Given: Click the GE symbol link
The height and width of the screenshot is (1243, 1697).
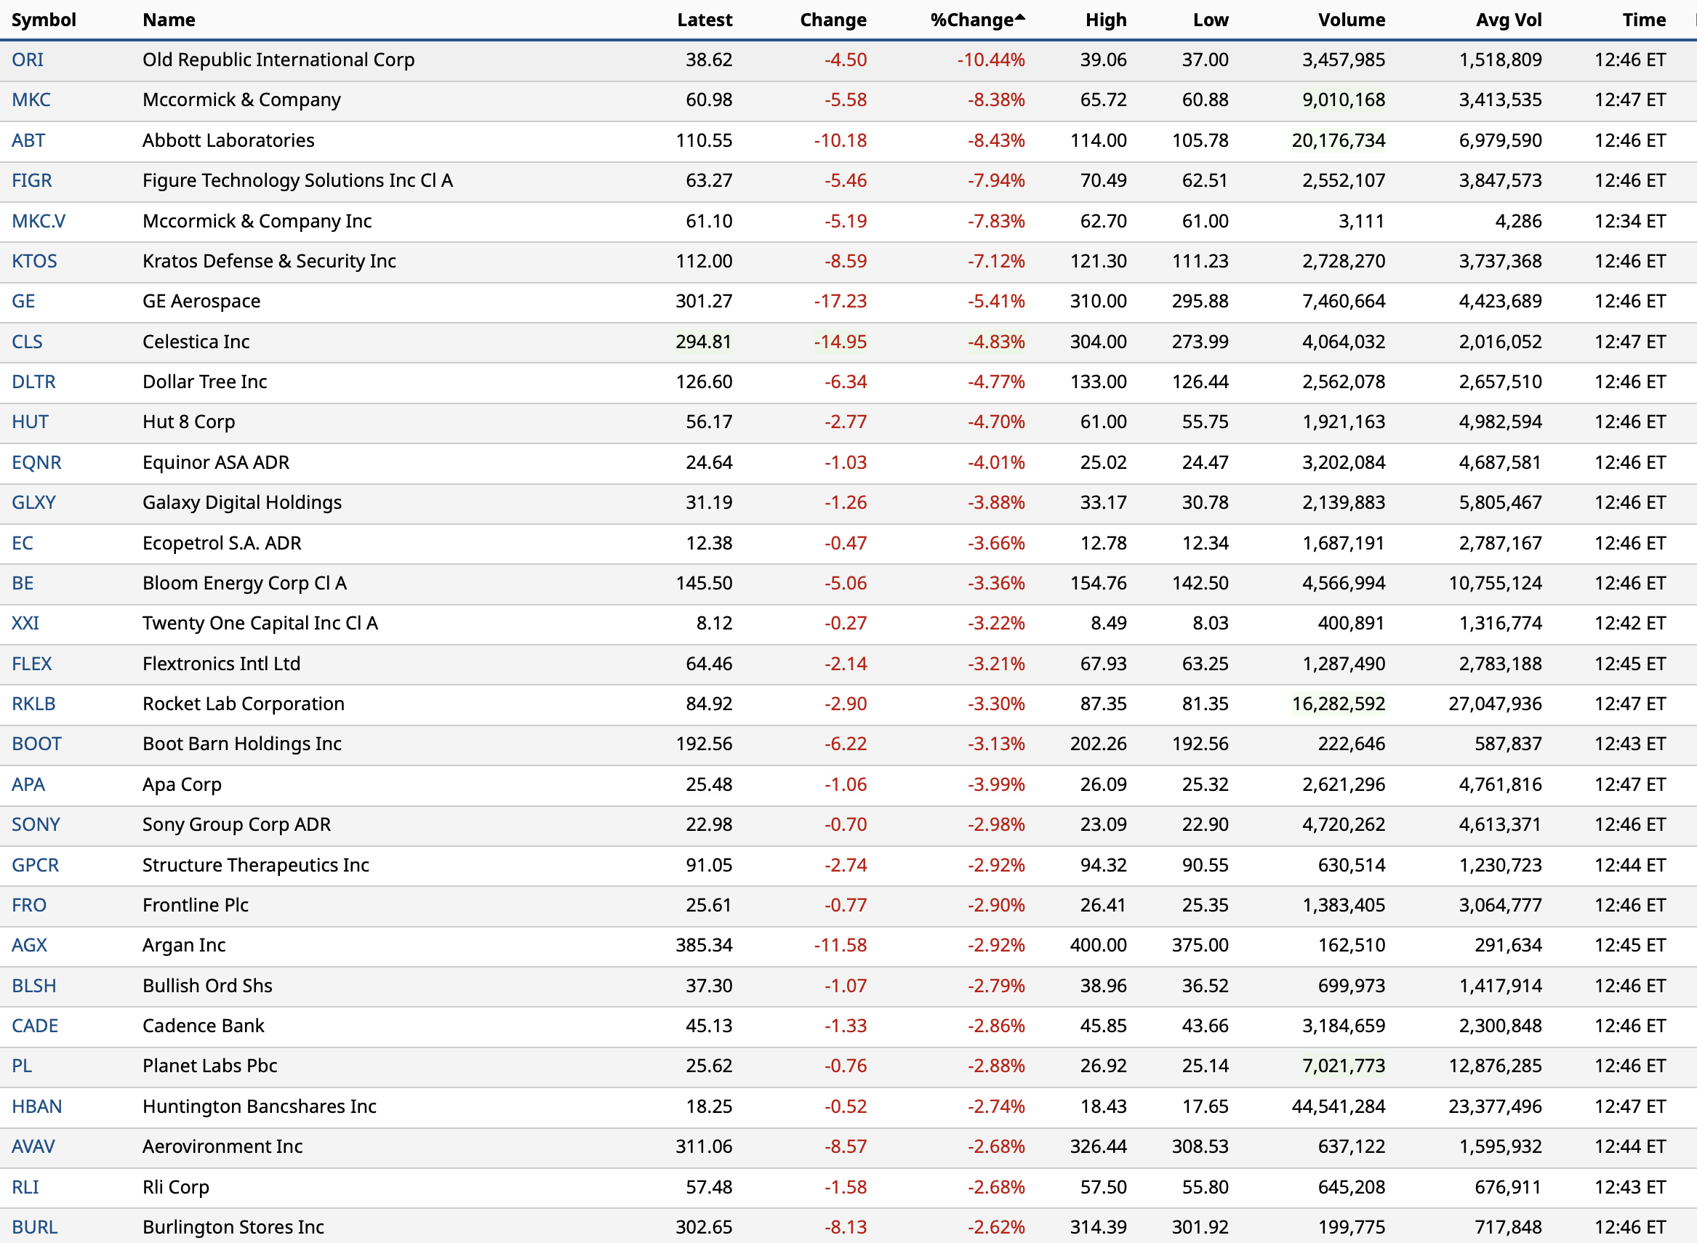Looking at the screenshot, I should pyautogui.click(x=23, y=302).
